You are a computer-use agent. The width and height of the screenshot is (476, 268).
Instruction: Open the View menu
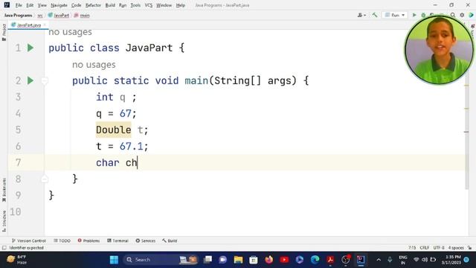pos(42,5)
